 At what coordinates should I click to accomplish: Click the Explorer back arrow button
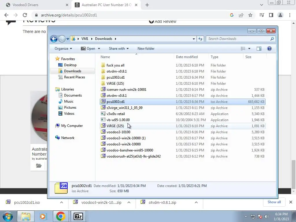point(54,39)
